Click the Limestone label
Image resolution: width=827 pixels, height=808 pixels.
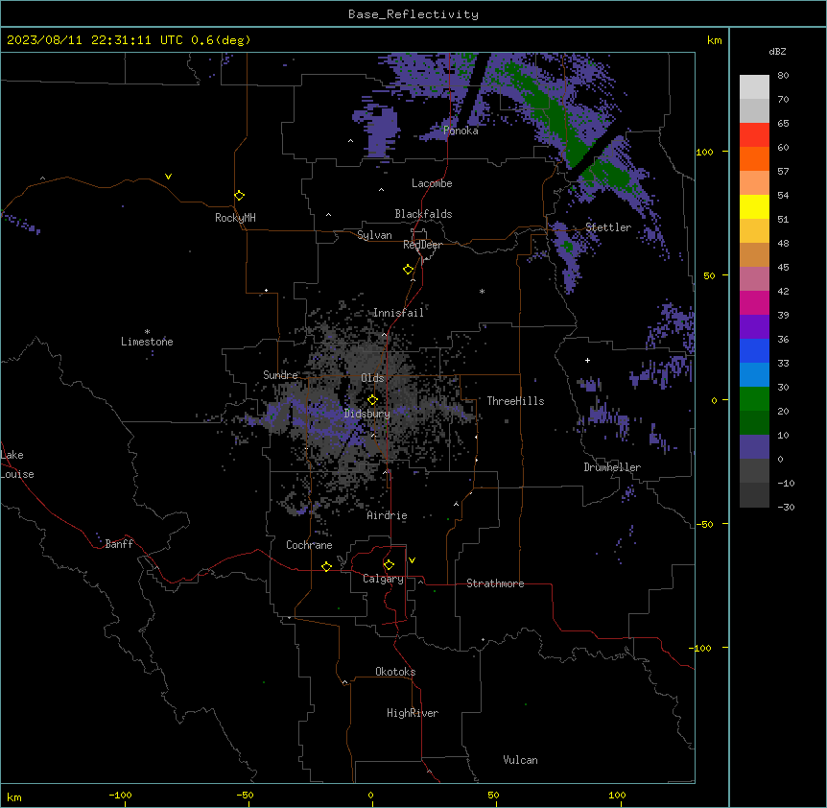click(x=147, y=342)
